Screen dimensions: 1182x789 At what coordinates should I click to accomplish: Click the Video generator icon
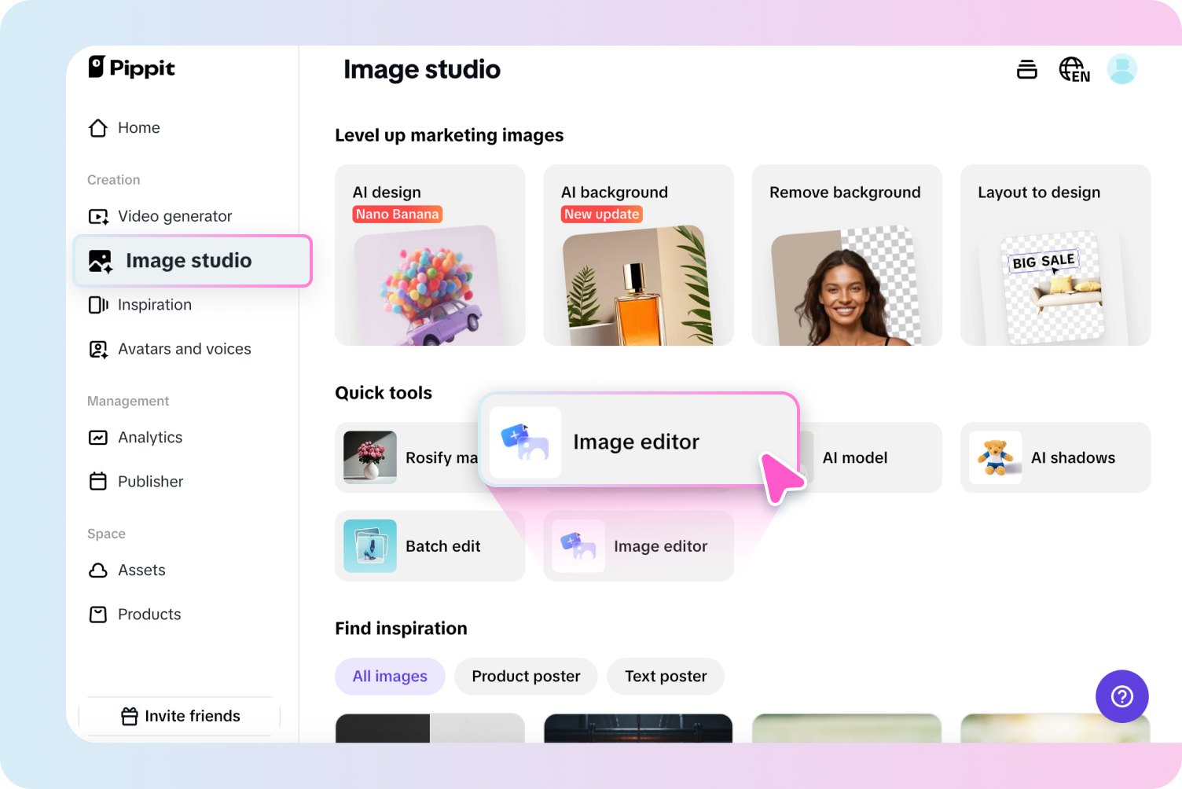point(98,216)
